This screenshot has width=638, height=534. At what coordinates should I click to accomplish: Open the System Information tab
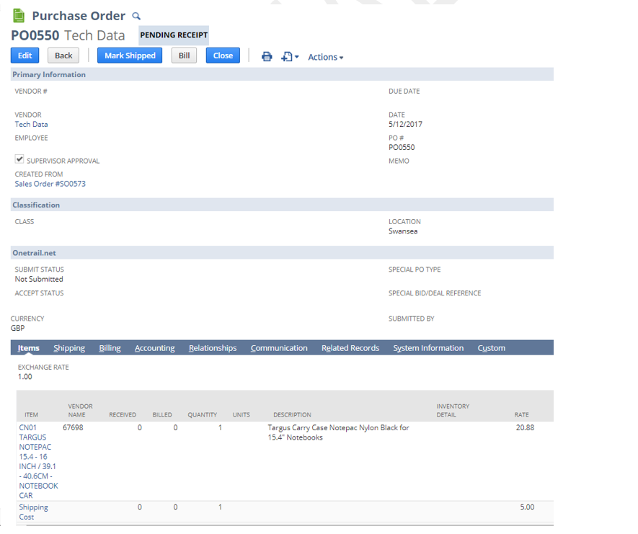click(428, 348)
